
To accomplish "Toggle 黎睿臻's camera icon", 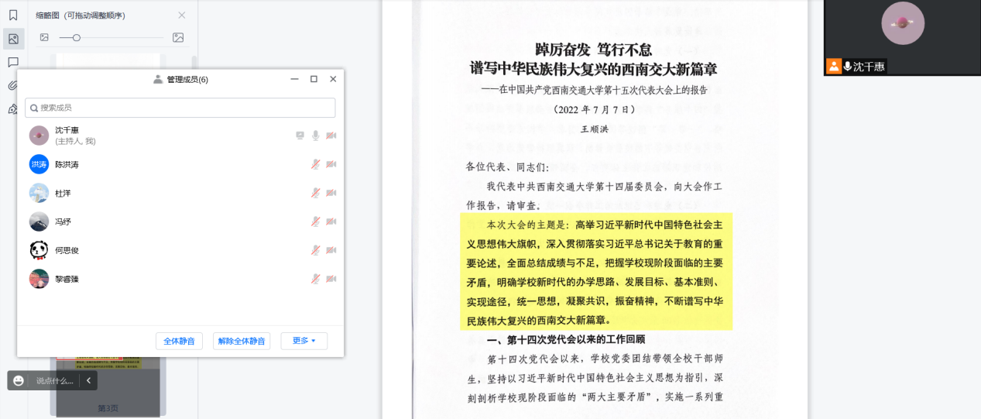I will (331, 279).
